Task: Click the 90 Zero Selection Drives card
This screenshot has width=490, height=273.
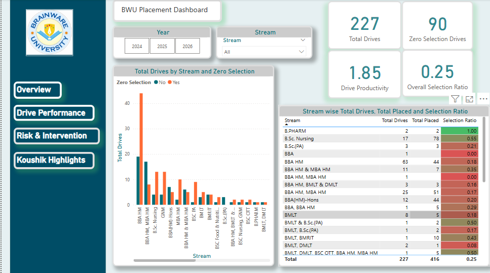Action: click(437, 26)
